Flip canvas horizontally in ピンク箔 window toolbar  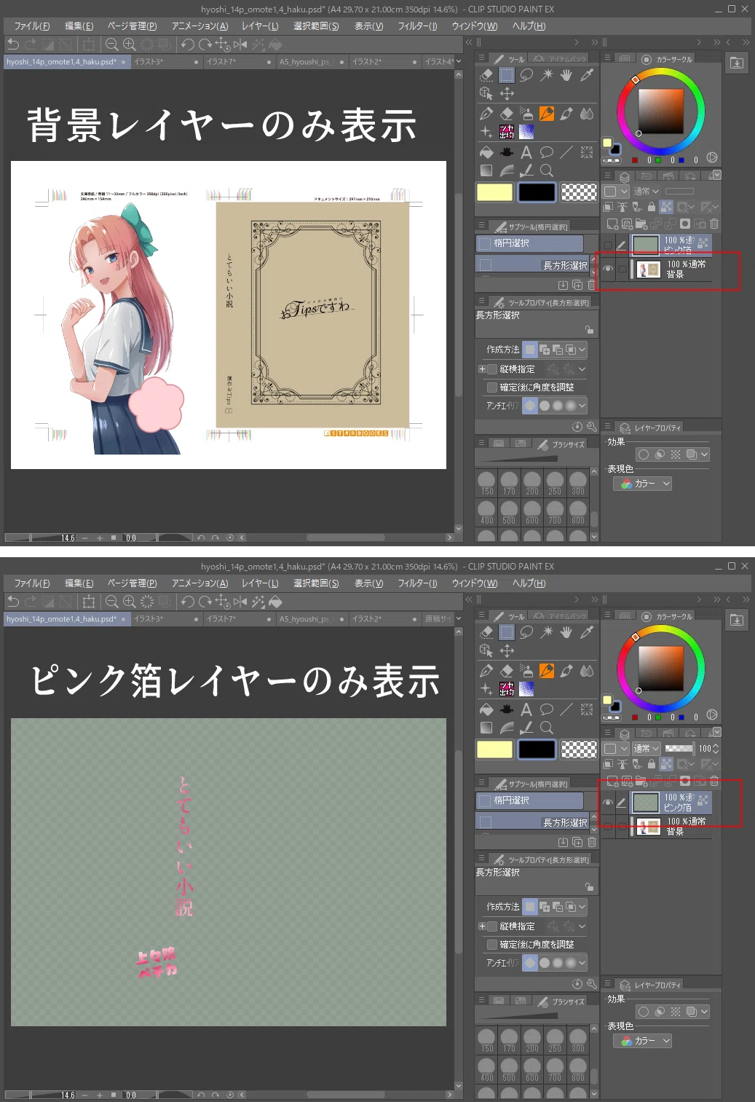click(x=240, y=602)
